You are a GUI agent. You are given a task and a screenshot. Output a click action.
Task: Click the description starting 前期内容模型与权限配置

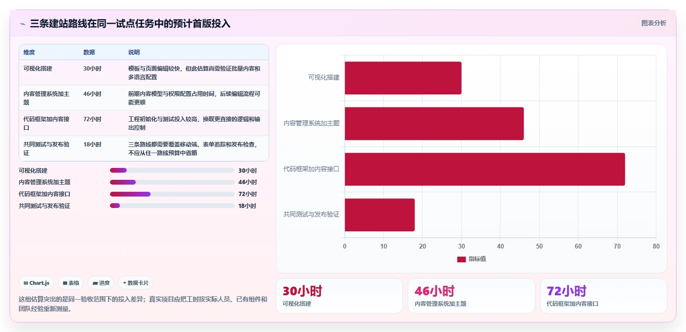[194, 98]
